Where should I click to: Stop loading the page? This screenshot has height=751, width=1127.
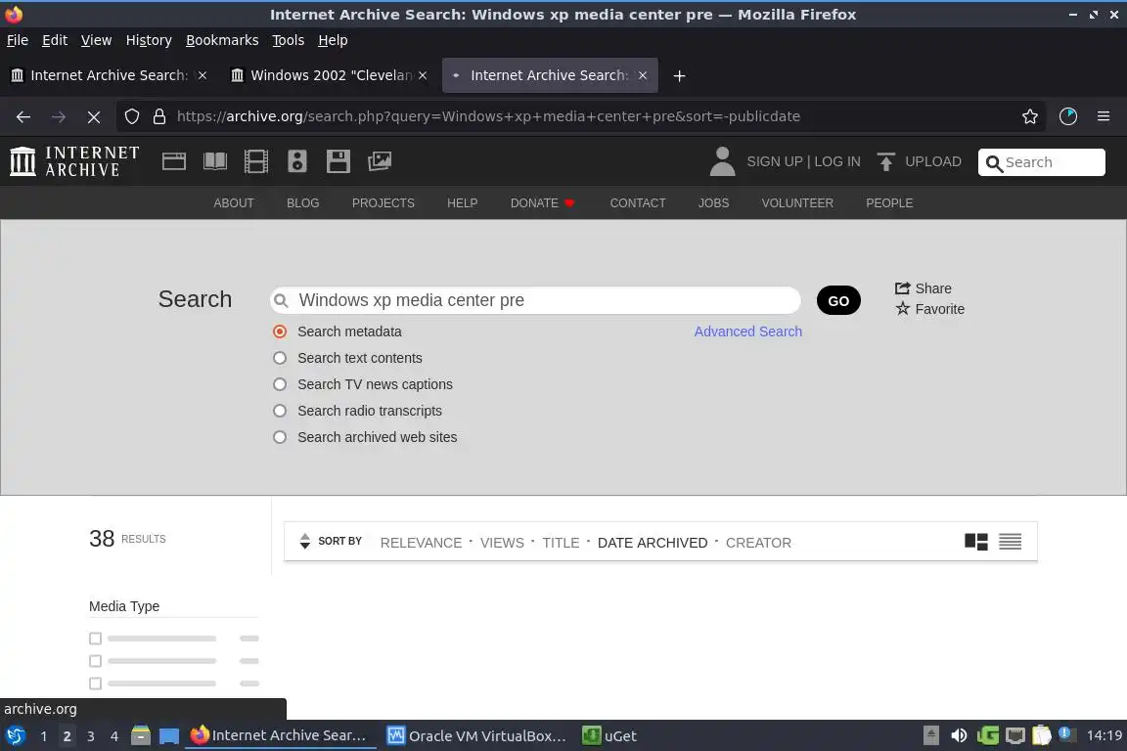click(94, 116)
